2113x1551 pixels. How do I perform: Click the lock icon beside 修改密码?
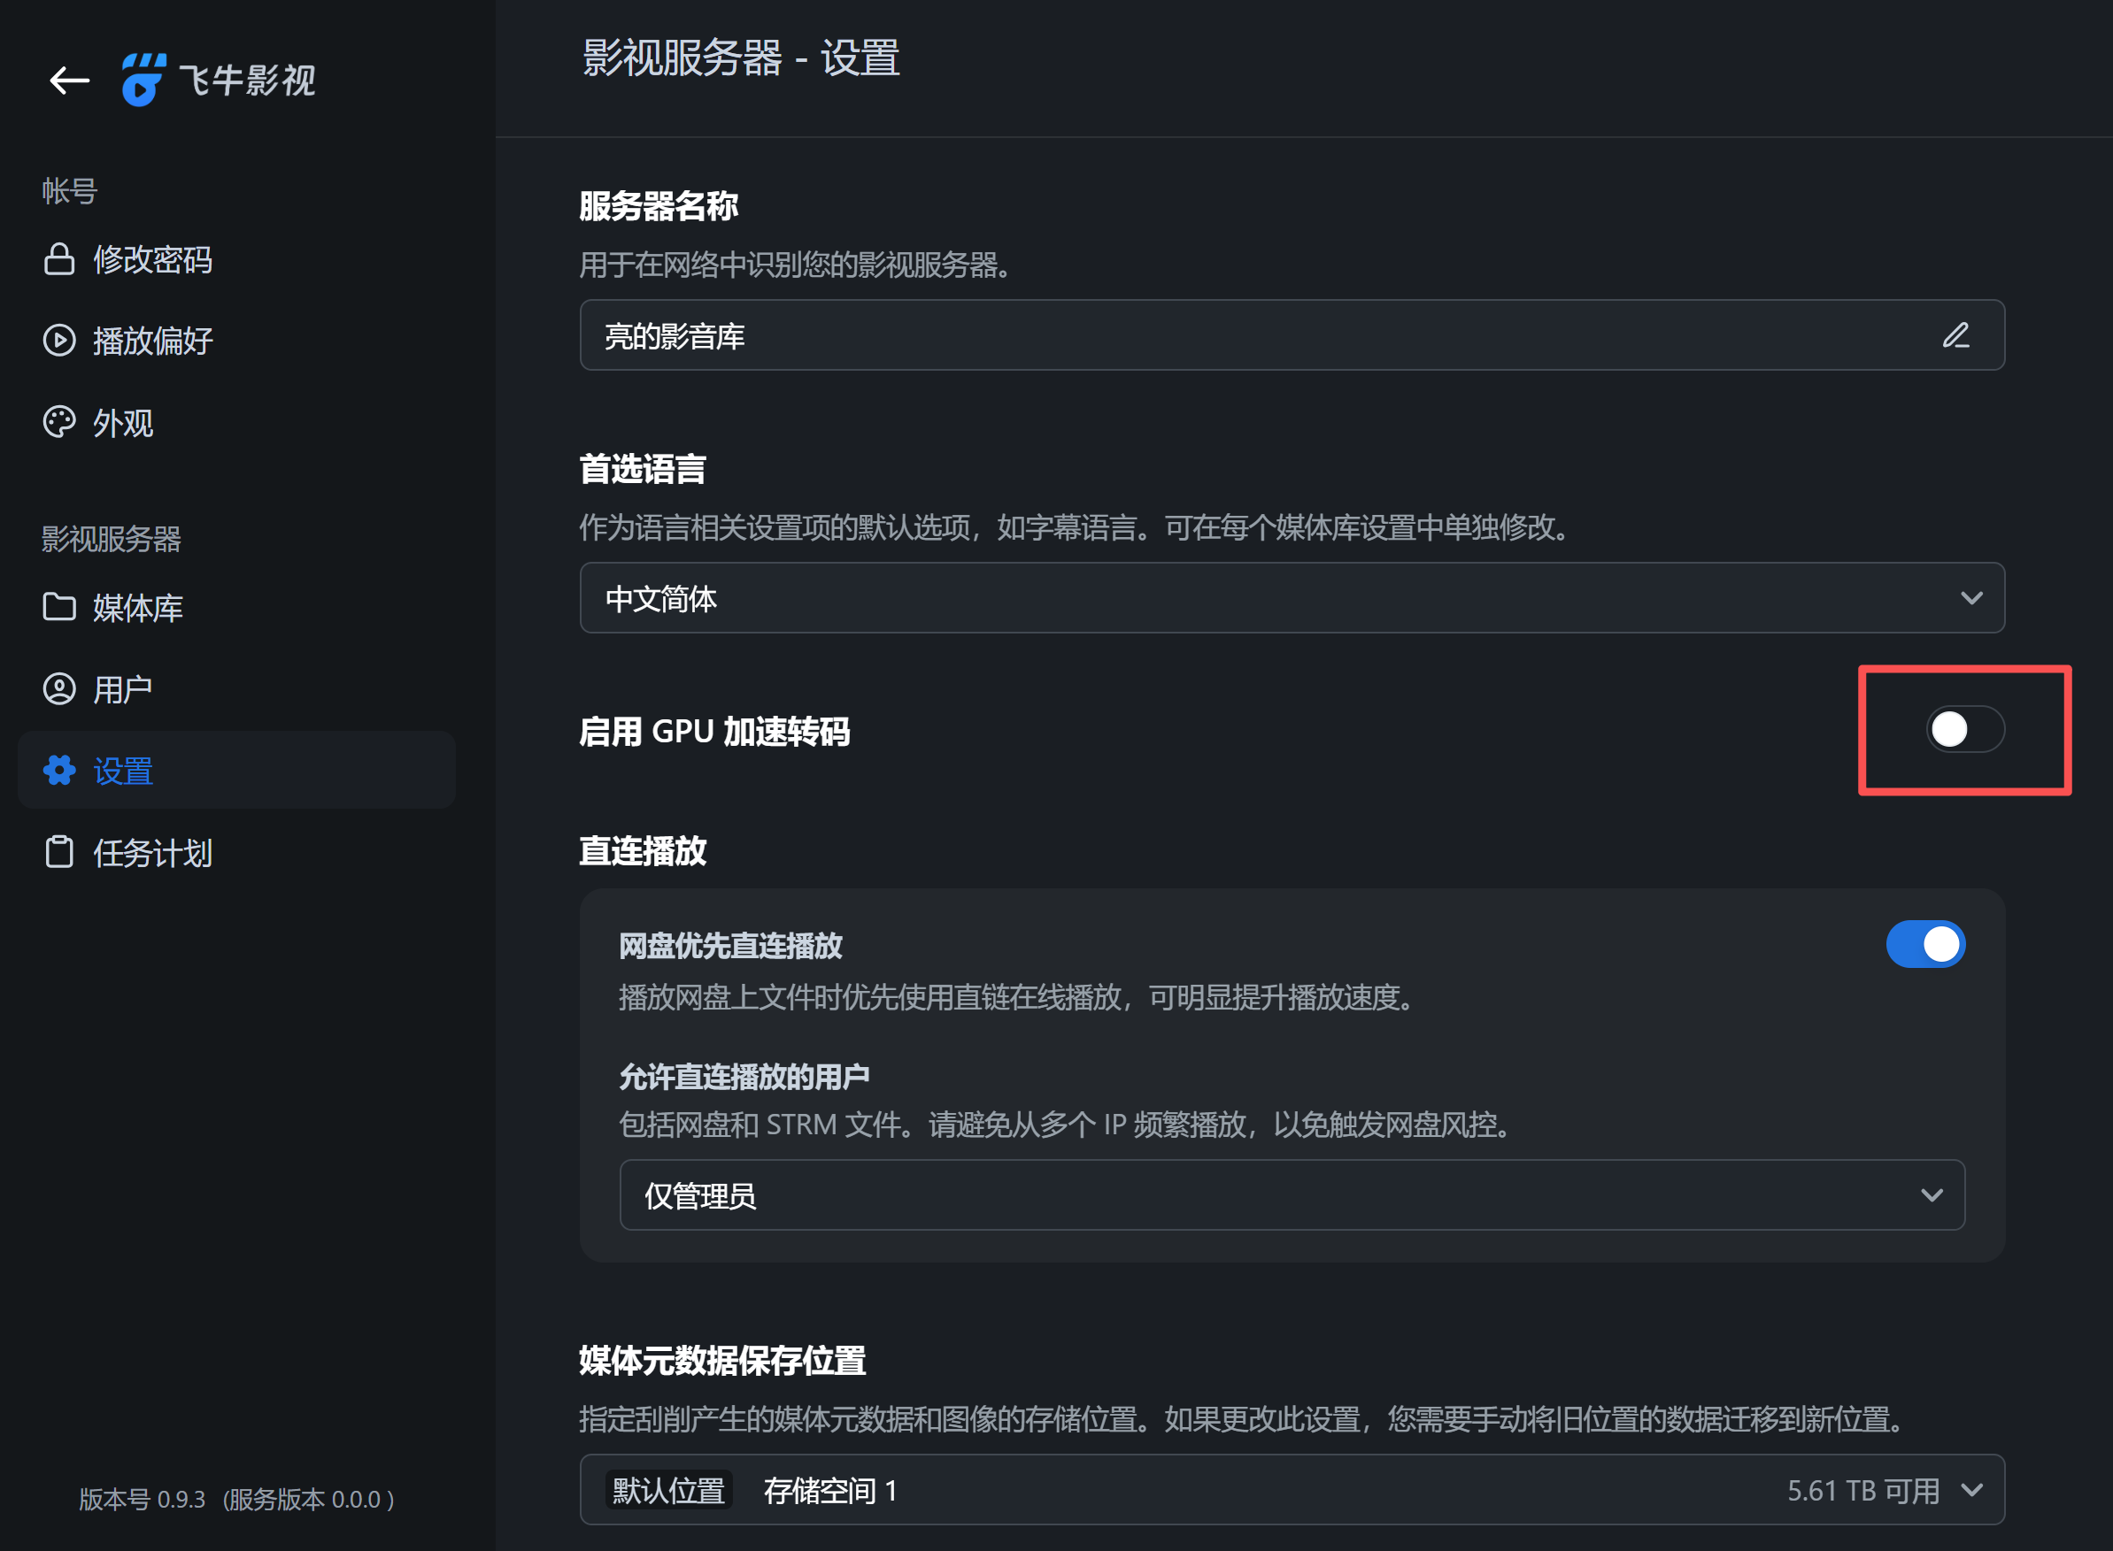(59, 259)
